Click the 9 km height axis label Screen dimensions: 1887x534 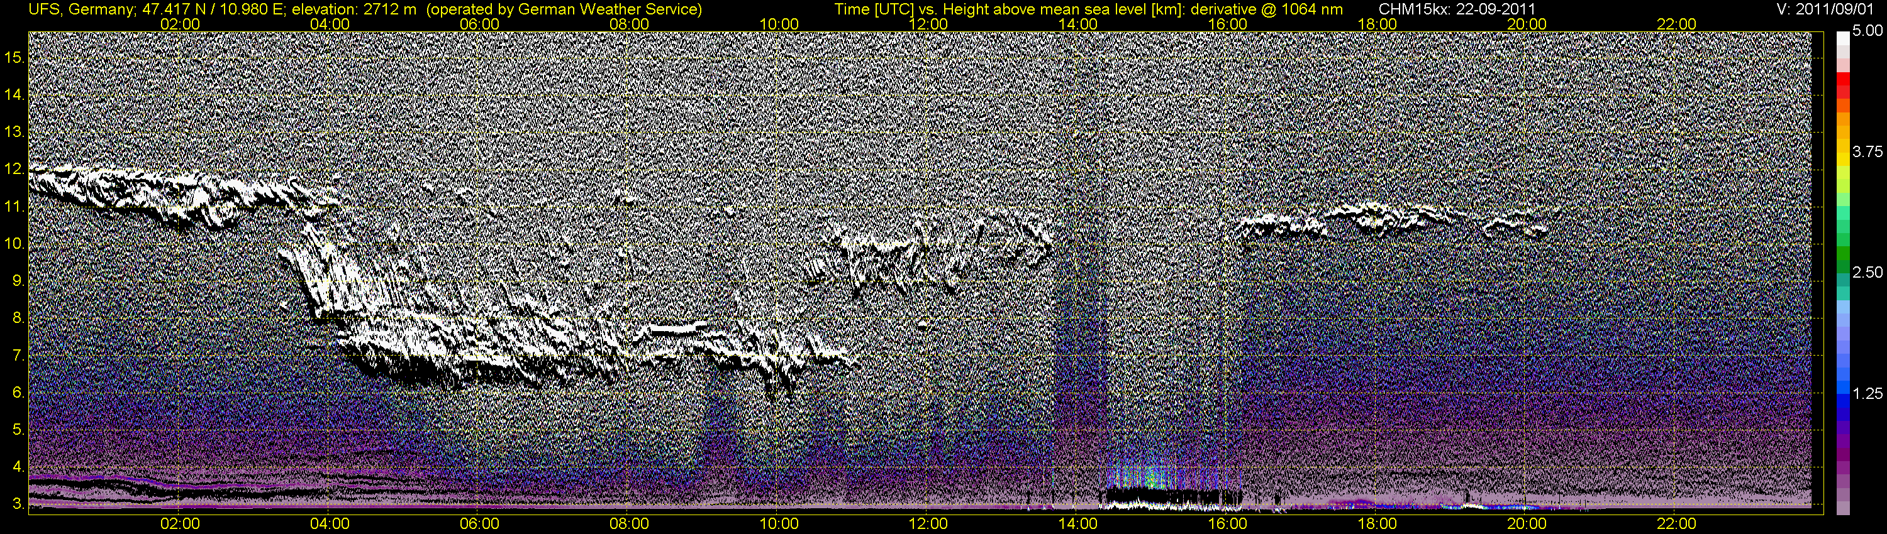click(x=18, y=281)
